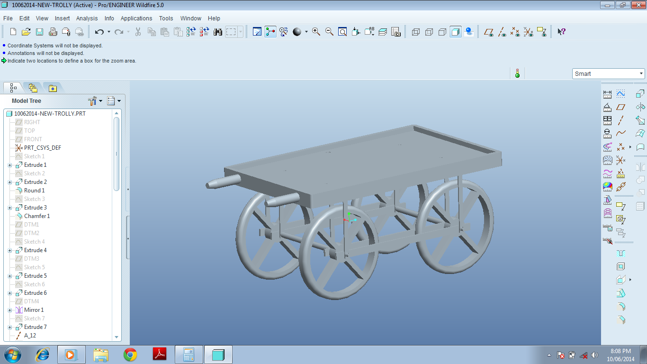Image resolution: width=647 pixels, height=364 pixels.
Task: Click the Print icon in the toolbar
Action: (53, 32)
